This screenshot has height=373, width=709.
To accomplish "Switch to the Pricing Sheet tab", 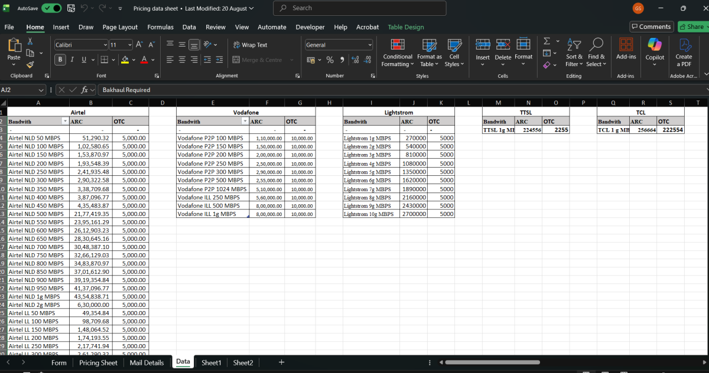I will 98,362.
